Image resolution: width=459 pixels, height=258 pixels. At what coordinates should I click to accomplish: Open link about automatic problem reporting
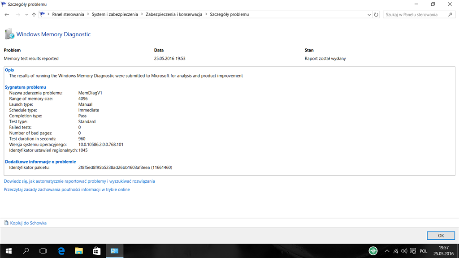click(79, 181)
